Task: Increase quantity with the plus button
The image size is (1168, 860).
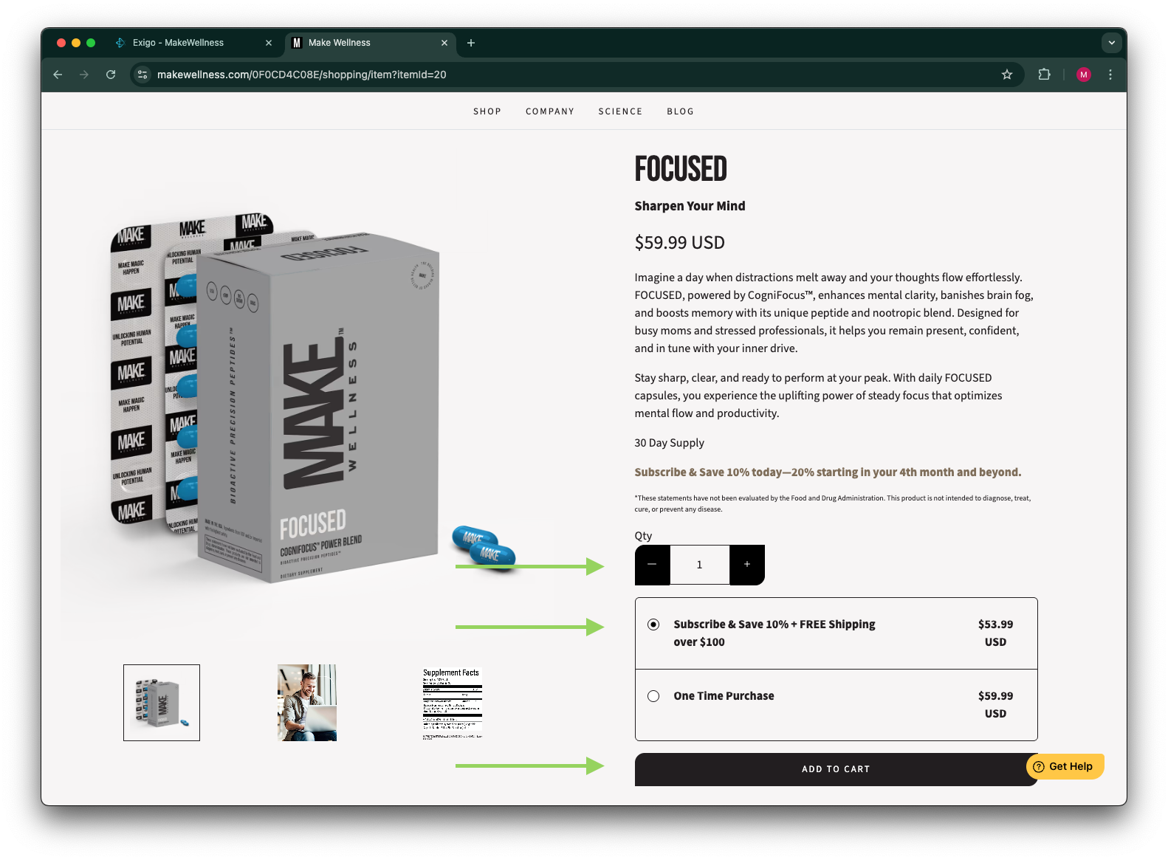Action: 747,565
